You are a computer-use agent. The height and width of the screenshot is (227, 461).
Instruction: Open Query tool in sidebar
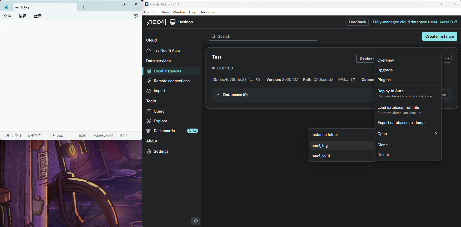pyautogui.click(x=159, y=111)
